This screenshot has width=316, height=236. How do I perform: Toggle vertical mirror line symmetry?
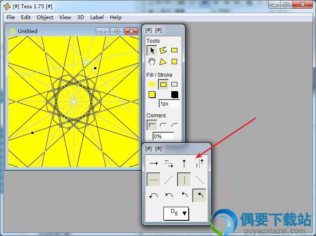tap(184, 179)
